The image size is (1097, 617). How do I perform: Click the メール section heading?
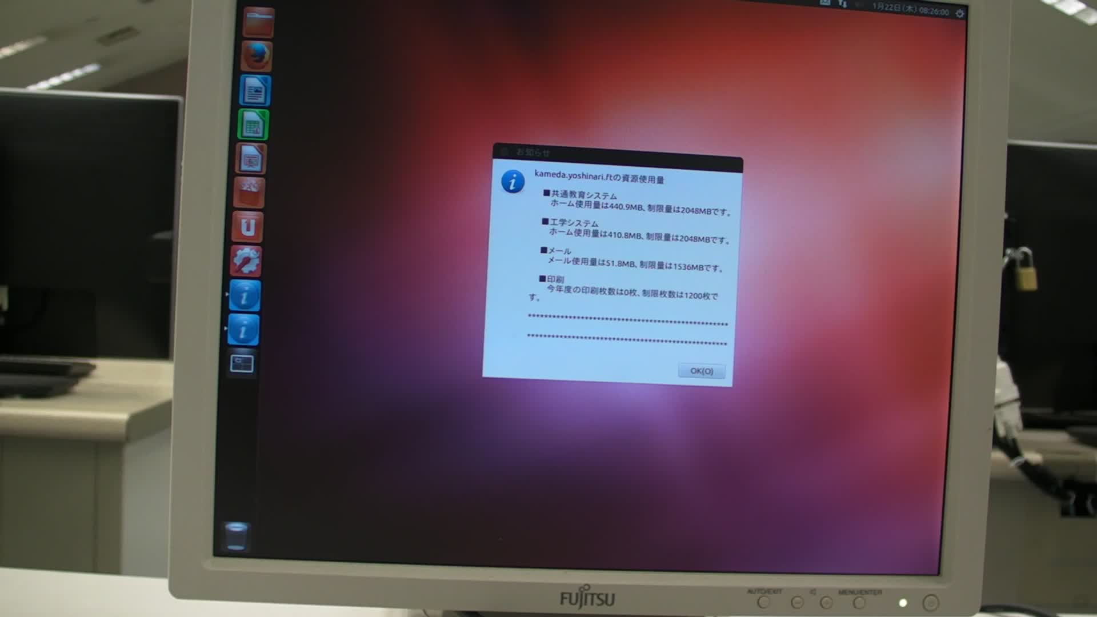[x=556, y=250]
